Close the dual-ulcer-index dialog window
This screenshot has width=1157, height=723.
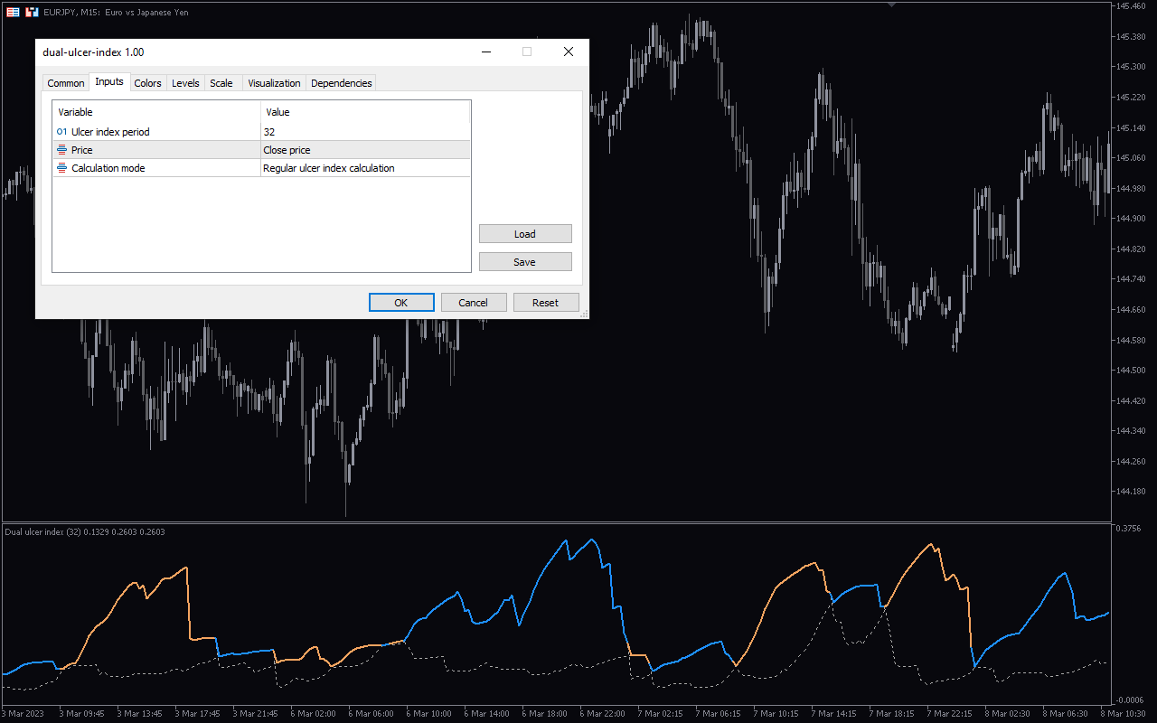(x=569, y=52)
